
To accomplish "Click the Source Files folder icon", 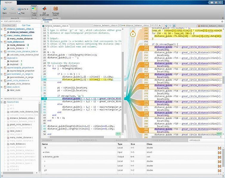I will point(5,102).
